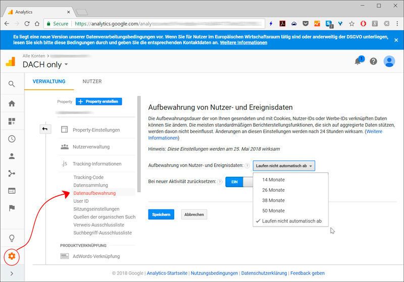Open help tooltip next to Aufbewahrung label
The height and width of the screenshot is (282, 404).
(x=247, y=165)
